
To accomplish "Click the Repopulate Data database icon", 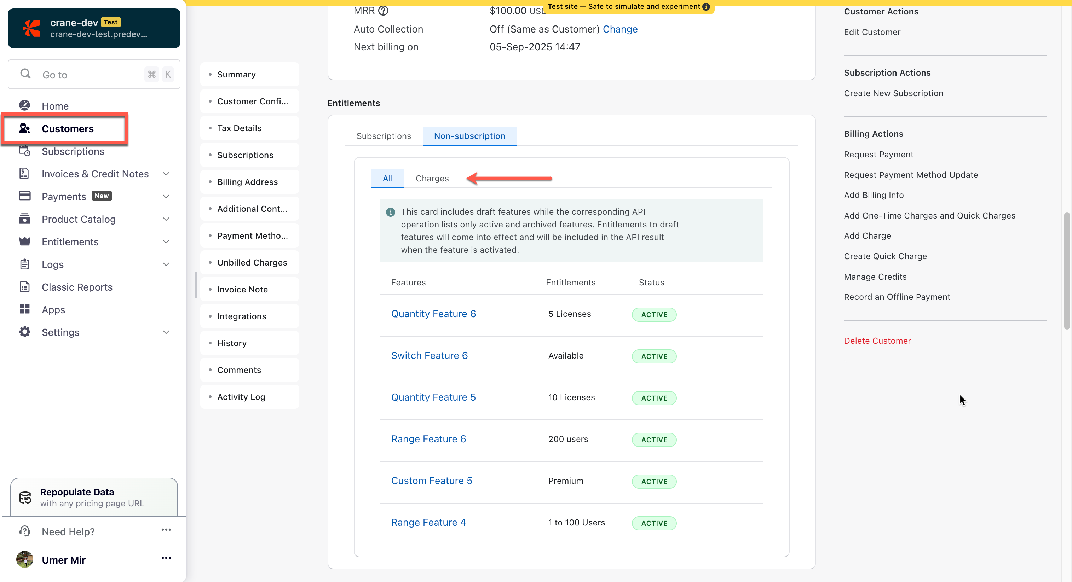I will click(25, 497).
